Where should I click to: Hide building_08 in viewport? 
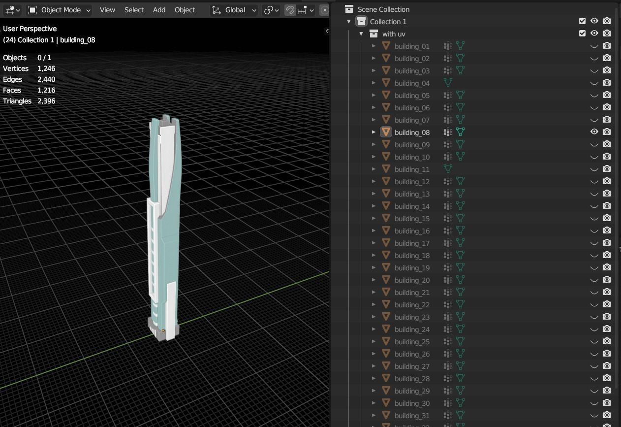click(x=594, y=132)
